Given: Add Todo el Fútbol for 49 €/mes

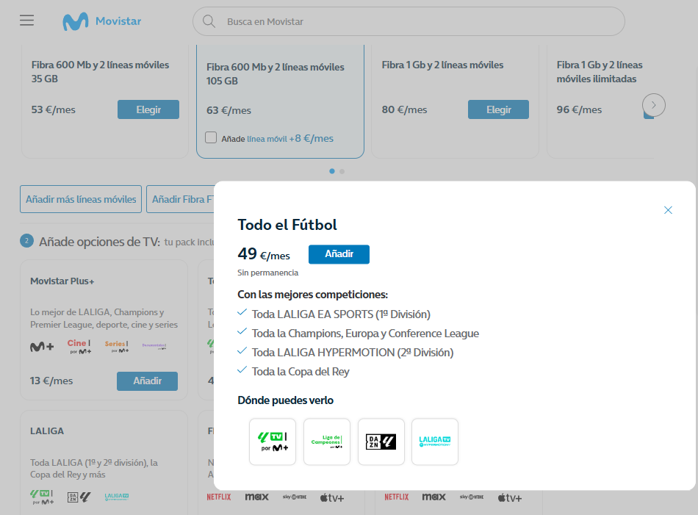Looking at the screenshot, I should point(339,254).
